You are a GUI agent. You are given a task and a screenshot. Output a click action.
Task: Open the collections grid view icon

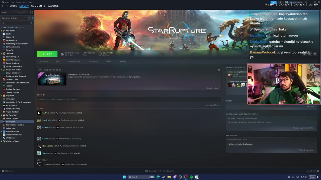click(31, 12)
